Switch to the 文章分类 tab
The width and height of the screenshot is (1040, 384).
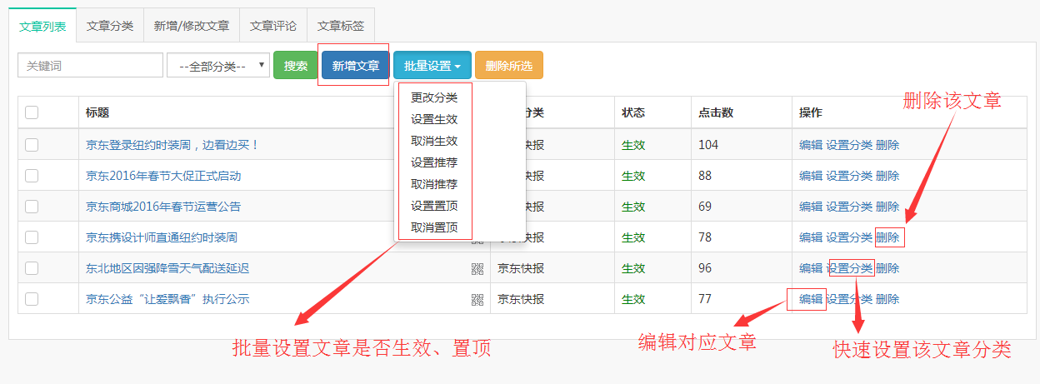tap(110, 26)
